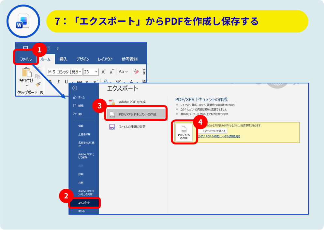This screenshot has width=324, height=230.
Task: Open the Customize Quick Access Toolbar arrow
Action: pyautogui.click(x=58, y=48)
